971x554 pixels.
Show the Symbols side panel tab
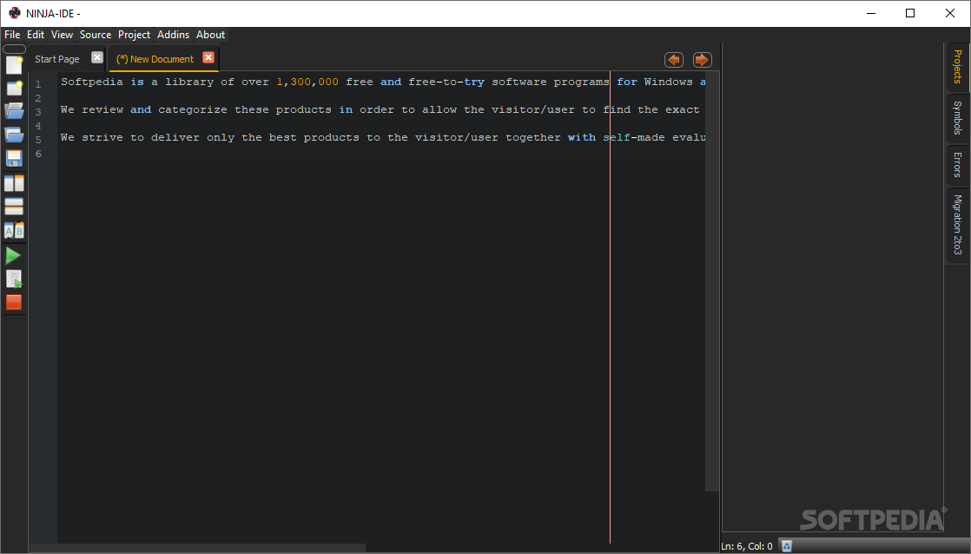pyautogui.click(x=957, y=118)
